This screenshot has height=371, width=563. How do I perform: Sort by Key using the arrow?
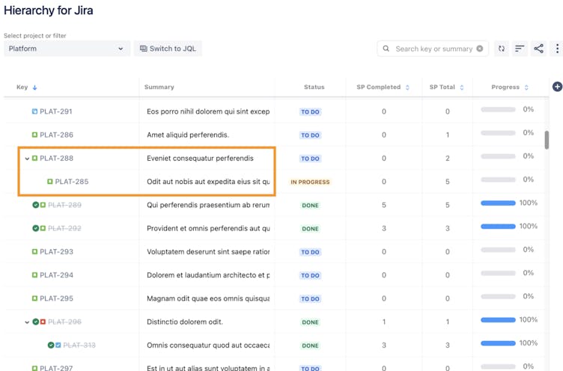35,88
